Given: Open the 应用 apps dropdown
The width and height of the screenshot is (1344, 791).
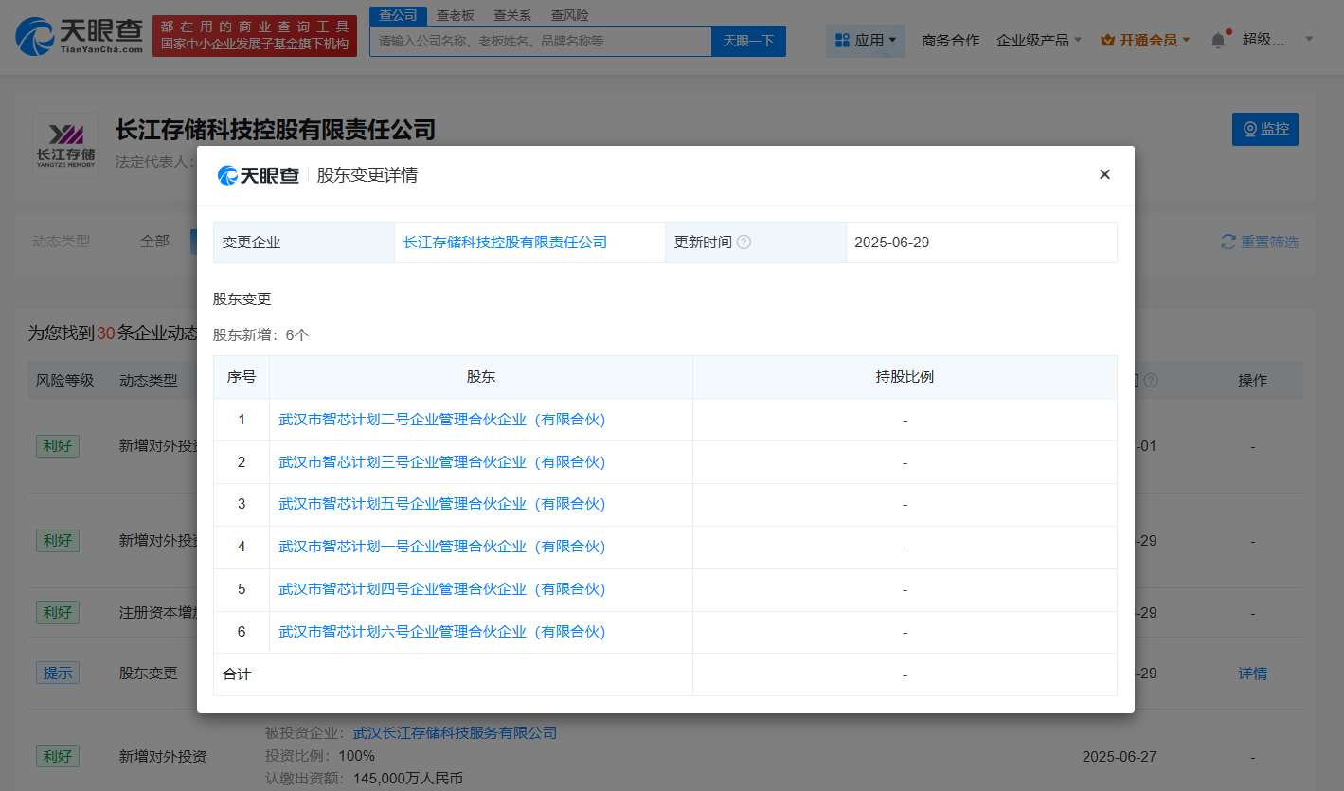Looking at the screenshot, I should tap(865, 40).
